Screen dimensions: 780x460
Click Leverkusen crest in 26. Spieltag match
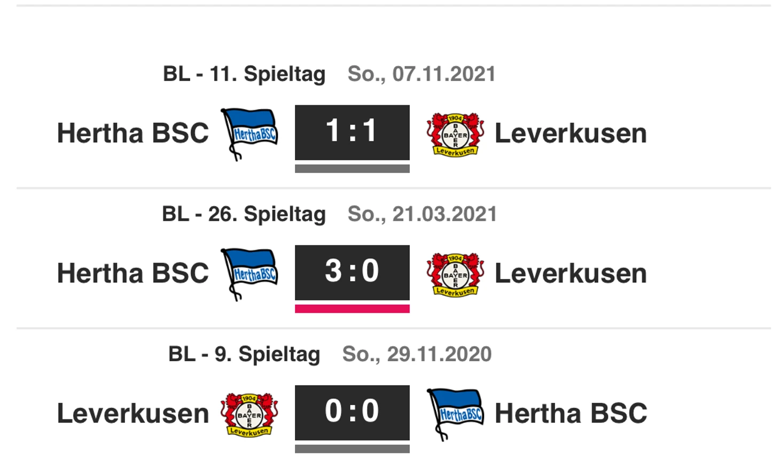(455, 275)
